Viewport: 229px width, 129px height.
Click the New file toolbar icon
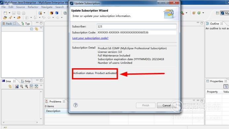tap(5, 13)
